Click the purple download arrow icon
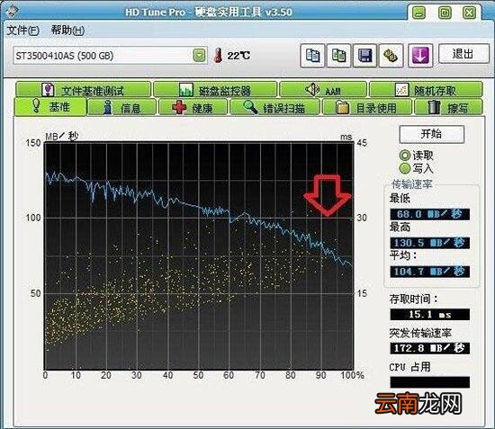 pyautogui.click(x=420, y=56)
